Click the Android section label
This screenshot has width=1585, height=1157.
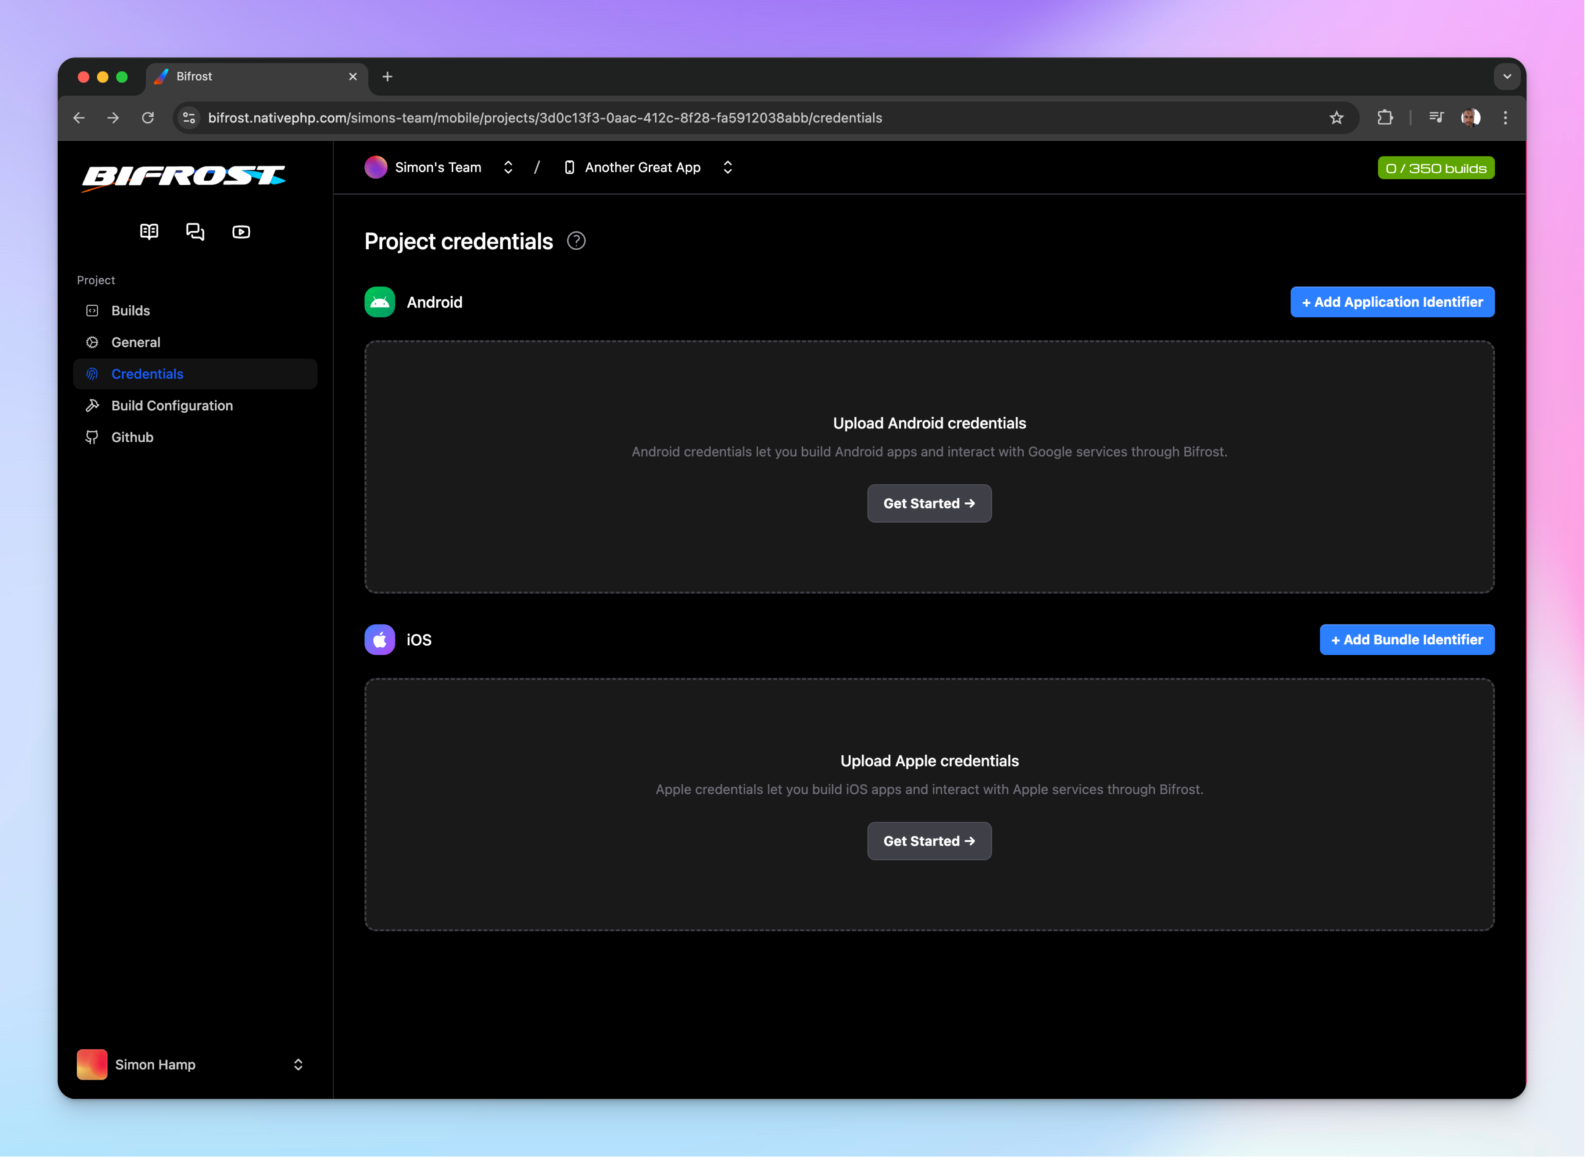pos(435,302)
